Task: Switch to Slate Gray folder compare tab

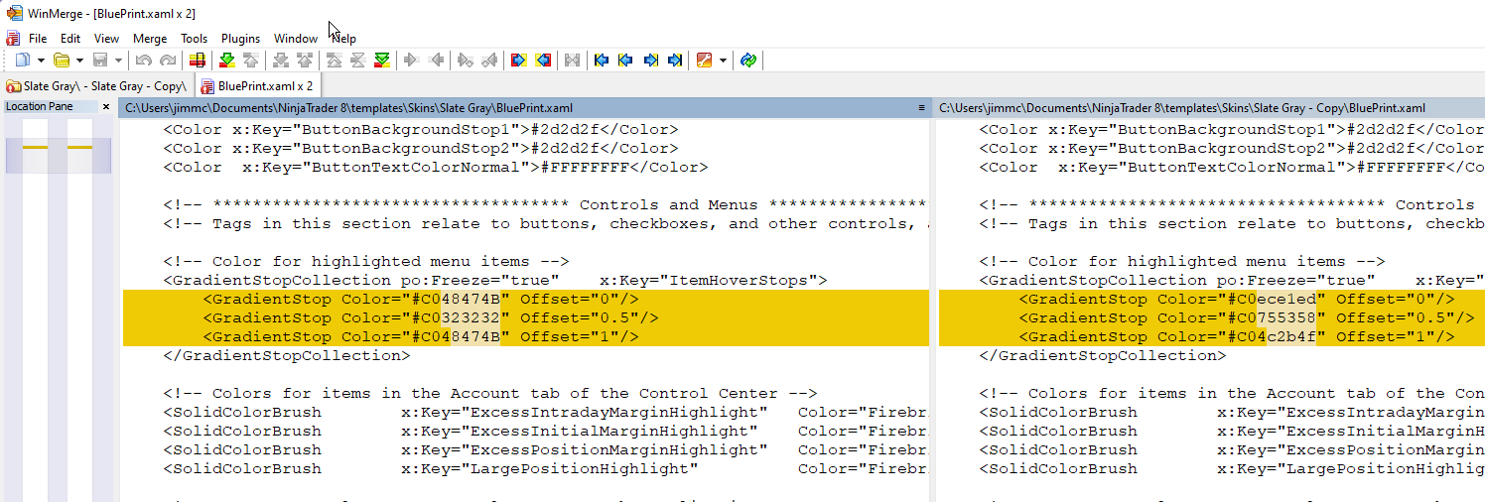Action: click(x=96, y=86)
